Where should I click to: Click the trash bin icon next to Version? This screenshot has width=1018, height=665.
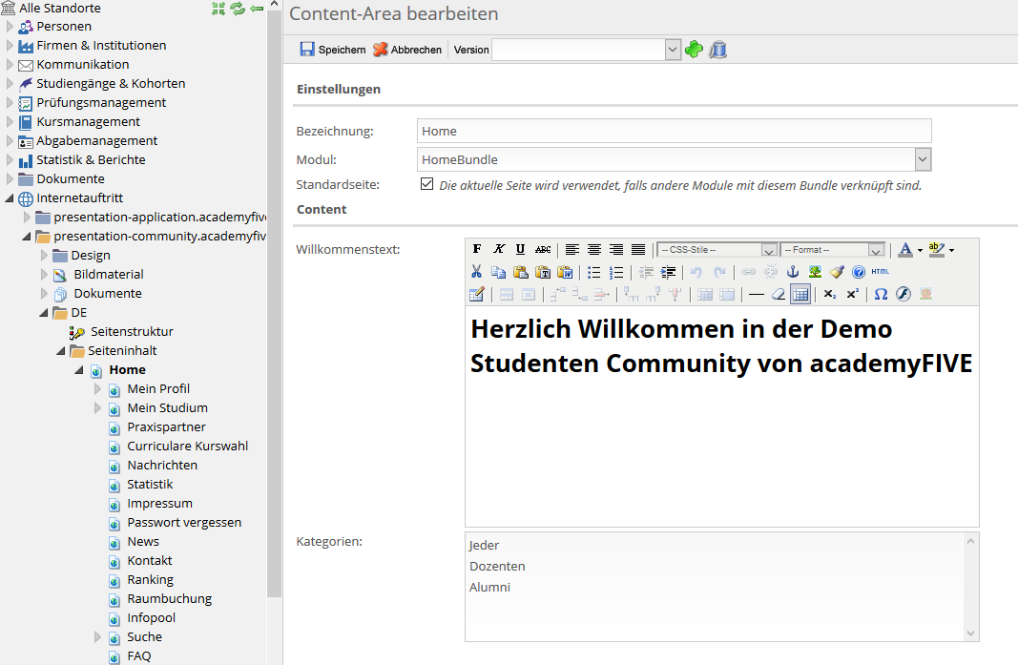pos(718,50)
